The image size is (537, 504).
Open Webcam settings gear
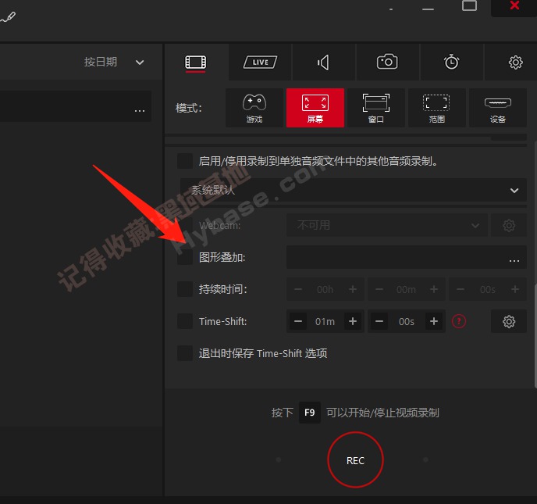coord(509,225)
